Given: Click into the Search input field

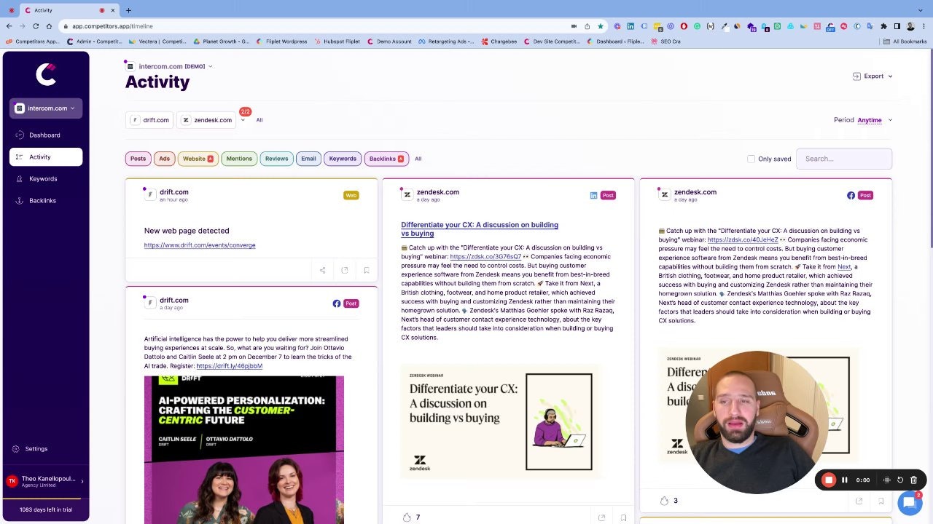Looking at the screenshot, I should coord(843,159).
